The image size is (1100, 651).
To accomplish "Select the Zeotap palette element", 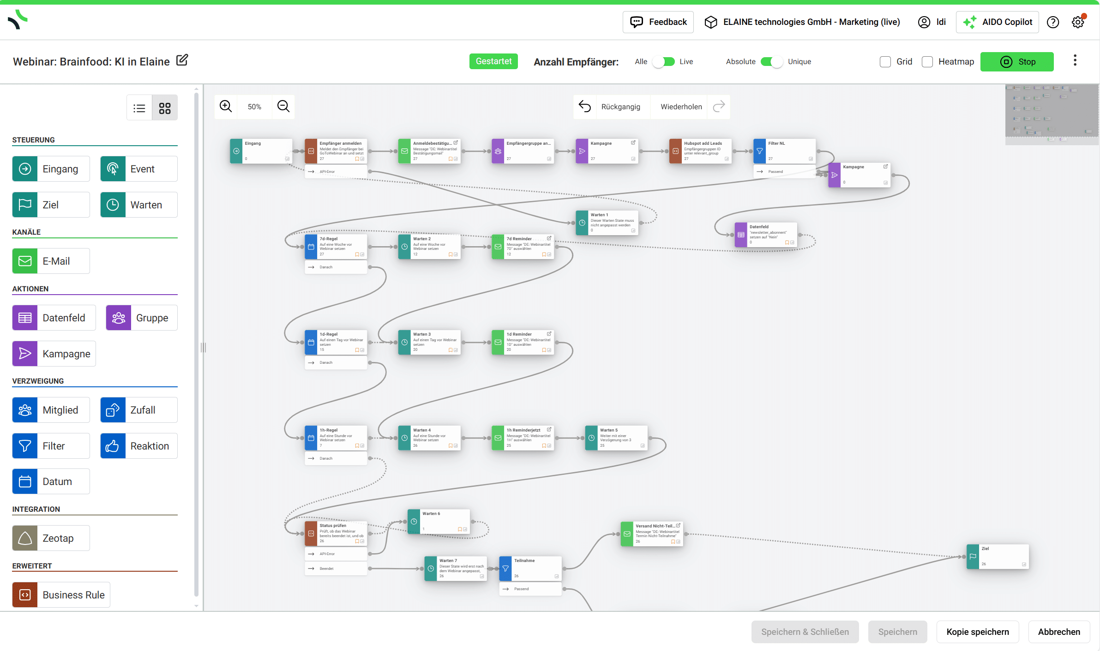I will click(x=51, y=538).
